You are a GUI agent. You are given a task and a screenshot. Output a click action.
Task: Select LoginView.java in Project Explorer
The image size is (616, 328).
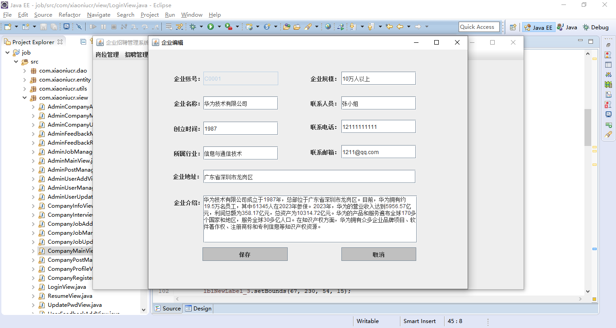(x=67, y=287)
